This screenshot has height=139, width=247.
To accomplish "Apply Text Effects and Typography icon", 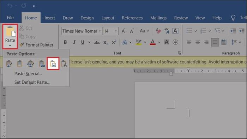I will [125, 42].
